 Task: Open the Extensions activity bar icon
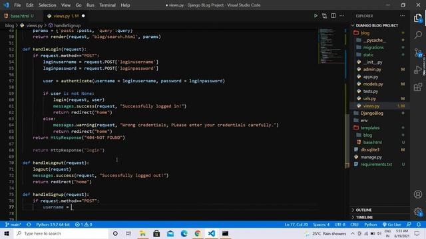point(418,87)
